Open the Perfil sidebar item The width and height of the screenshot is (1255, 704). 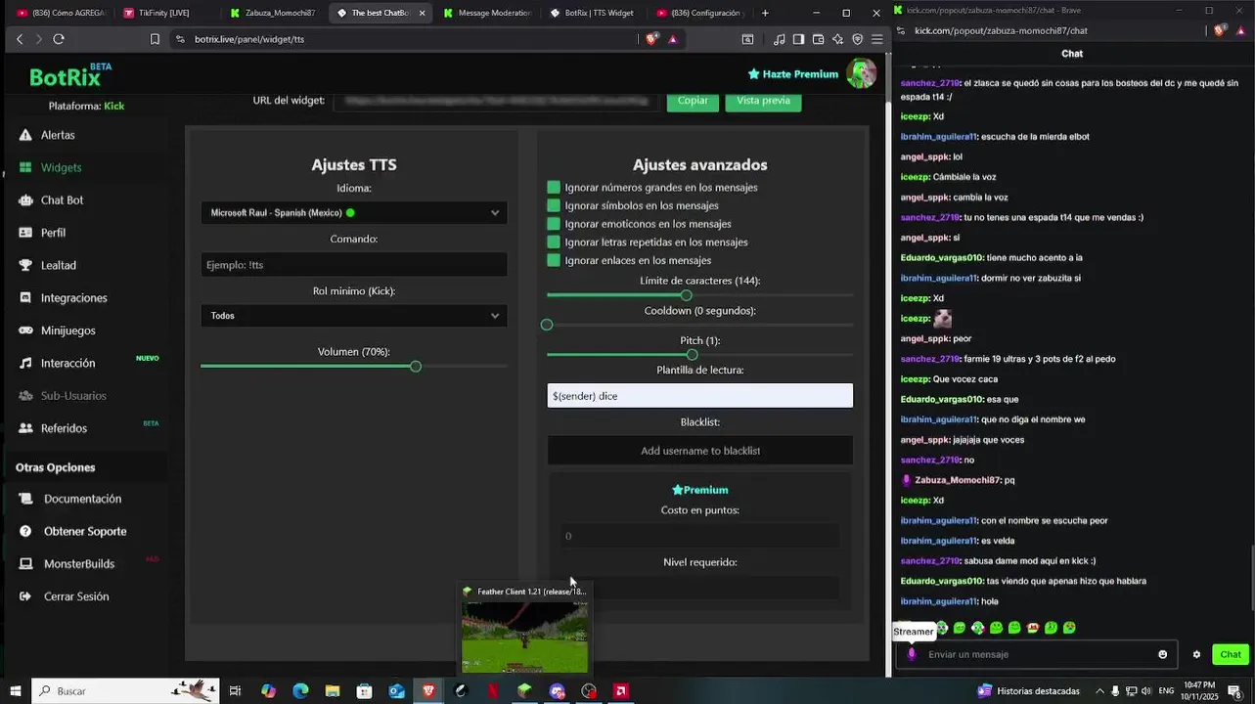[x=53, y=233]
